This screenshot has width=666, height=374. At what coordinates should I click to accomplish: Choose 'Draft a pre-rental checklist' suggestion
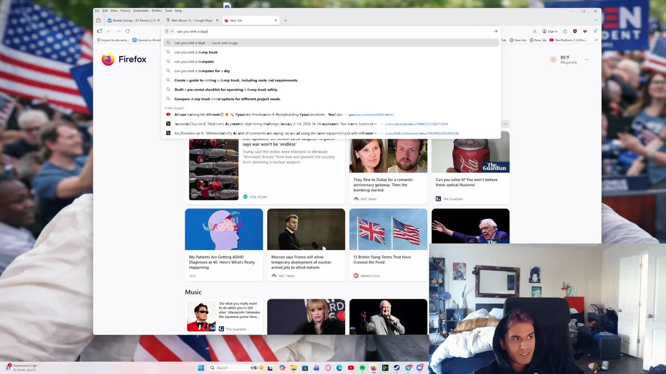click(331, 89)
